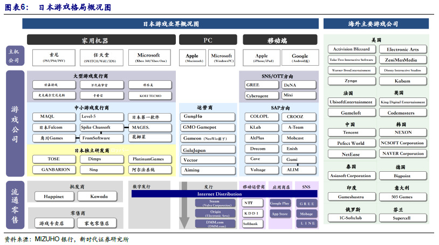Click the Microsoft Xbox 360/Xbox One box

149,58
